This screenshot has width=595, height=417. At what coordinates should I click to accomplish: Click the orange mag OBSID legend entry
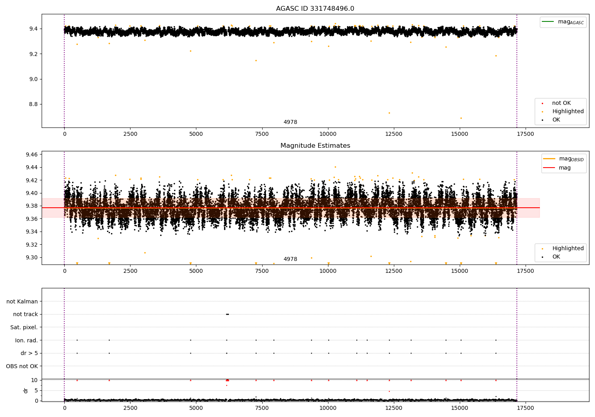tap(549, 159)
